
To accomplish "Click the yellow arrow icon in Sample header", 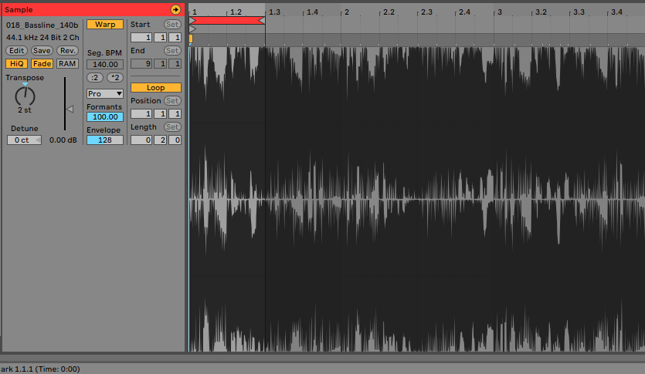I will coord(175,9).
